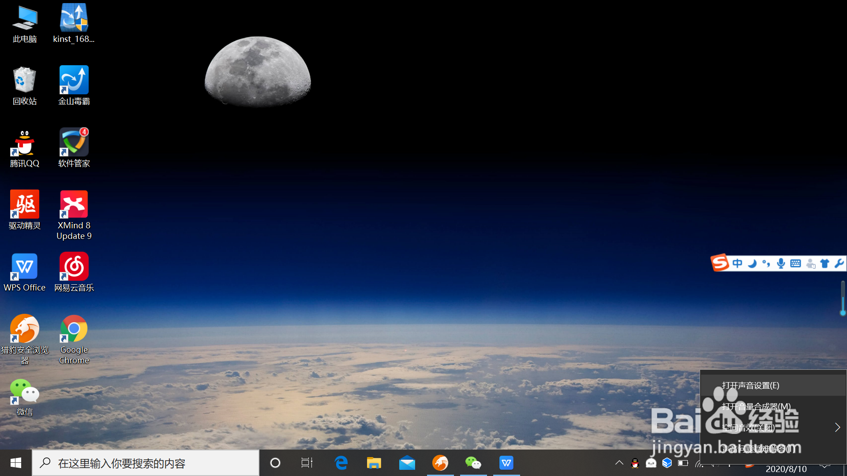Select the 腾讯QQ desktop shortcut
The image size is (847, 476).
click(25, 149)
